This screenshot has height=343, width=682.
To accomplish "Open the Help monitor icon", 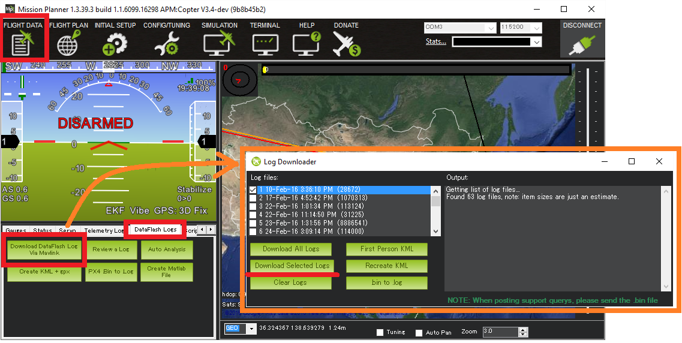I will click(x=307, y=43).
